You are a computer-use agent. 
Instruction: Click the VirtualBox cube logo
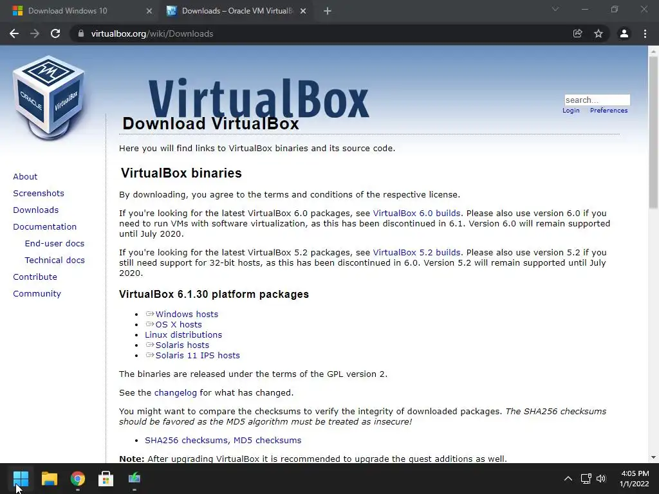48,98
